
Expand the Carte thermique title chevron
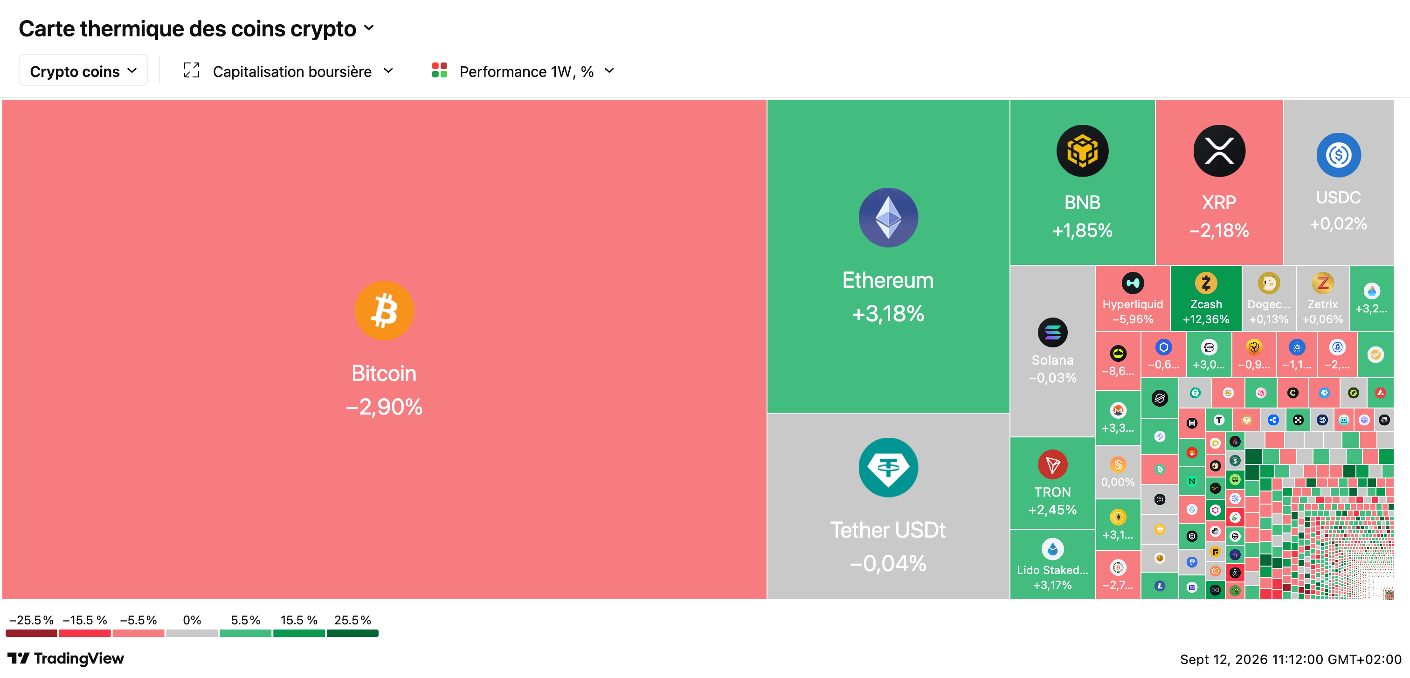(369, 28)
